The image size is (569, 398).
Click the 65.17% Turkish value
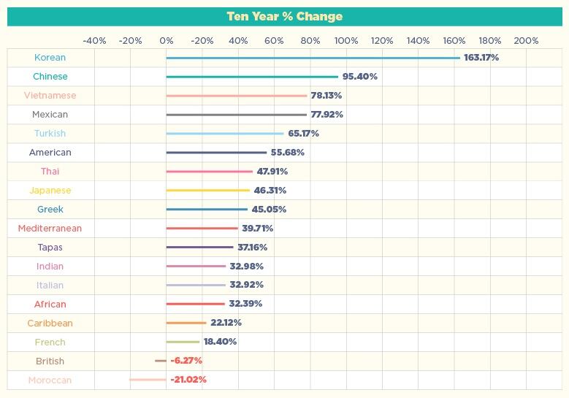pos(303,134)
